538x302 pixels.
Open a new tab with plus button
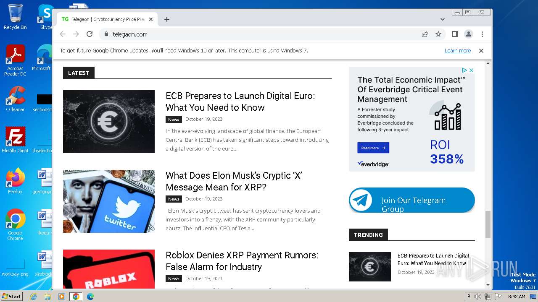point(167,19)
